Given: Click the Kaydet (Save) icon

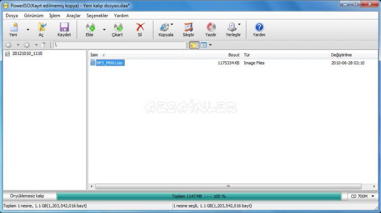Looking at the screenshot, I should click(64, 28).
